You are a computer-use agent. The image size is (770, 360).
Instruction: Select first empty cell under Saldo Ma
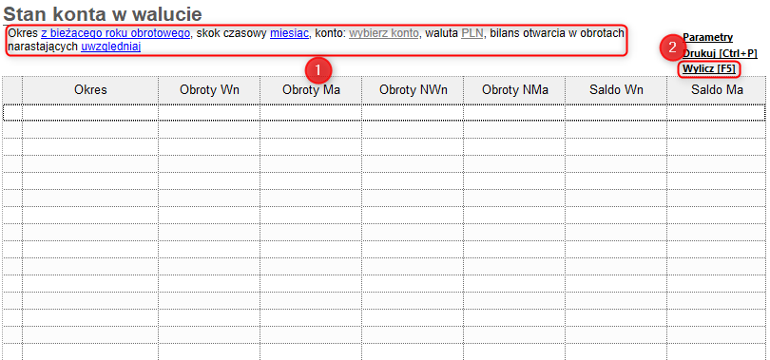(x=717, y=112)
